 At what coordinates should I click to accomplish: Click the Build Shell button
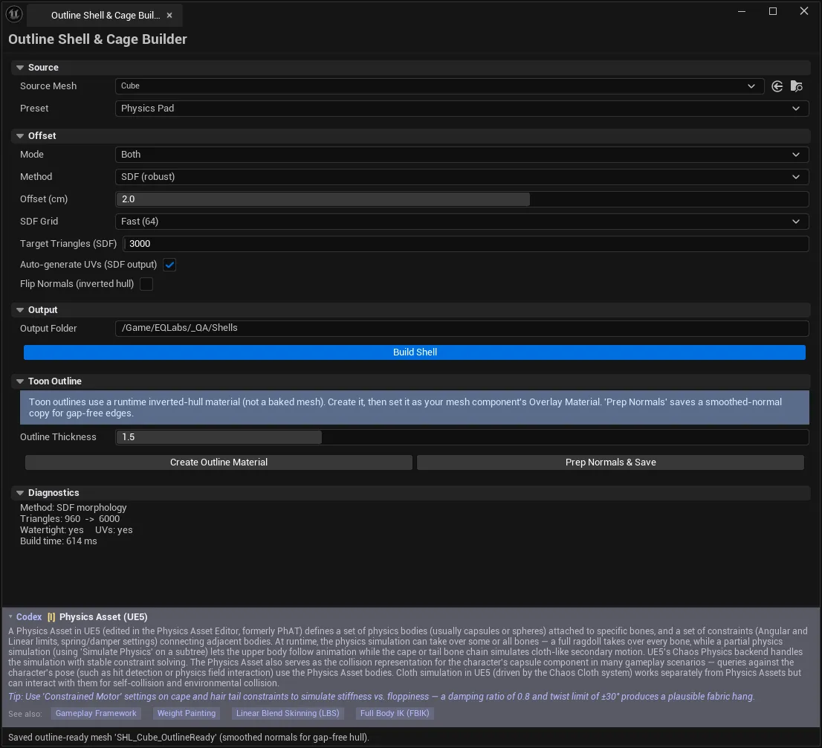pos(415,352)
